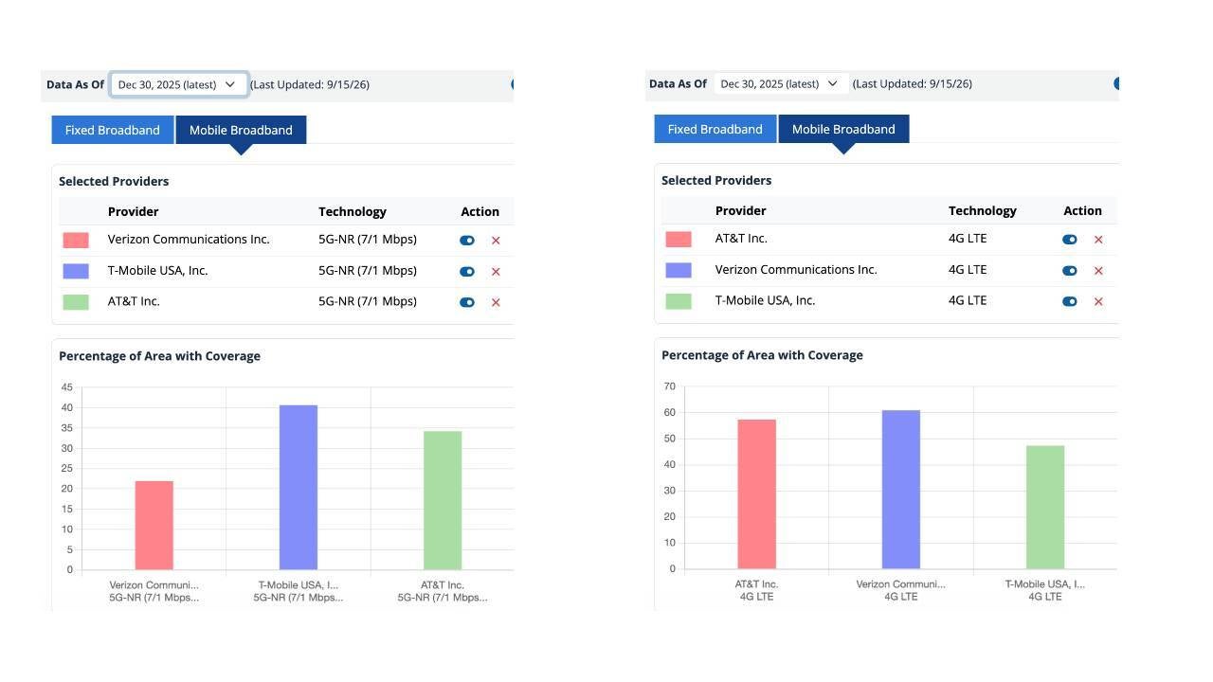Click the red swatch beside AT&T 4G LTE
Screen dimensions: 1213x682
coord(679,240)
